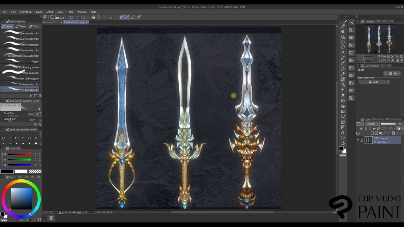
Task: Toggle Snap to special ruler
Action: [x=127, y=17]
